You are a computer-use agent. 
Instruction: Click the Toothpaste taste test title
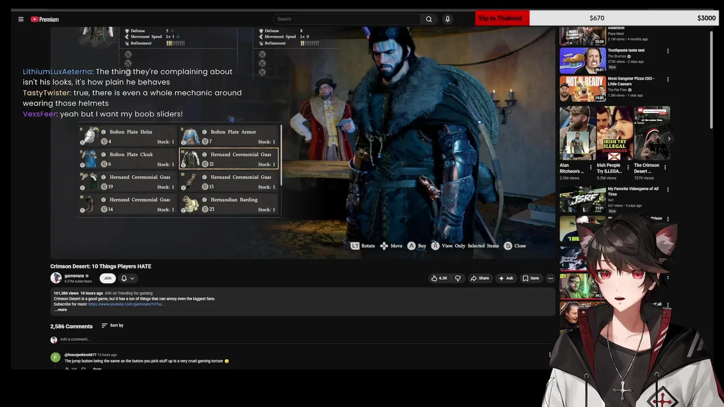pyautogui.click(x=626, y=50)
